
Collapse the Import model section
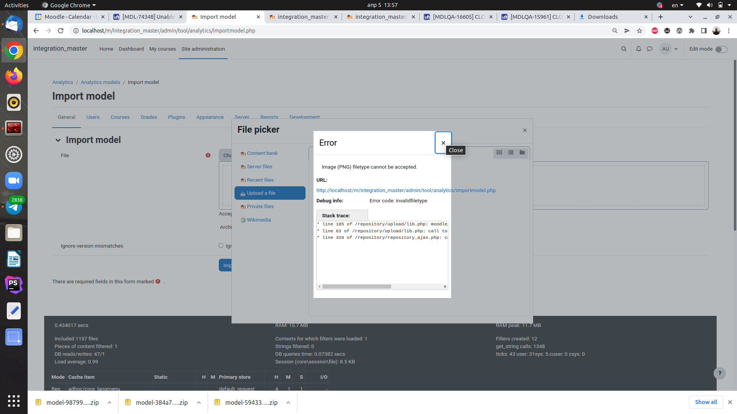tap(58, 140)
